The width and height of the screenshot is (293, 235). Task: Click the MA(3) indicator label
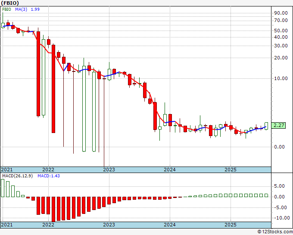pos(21,9)
